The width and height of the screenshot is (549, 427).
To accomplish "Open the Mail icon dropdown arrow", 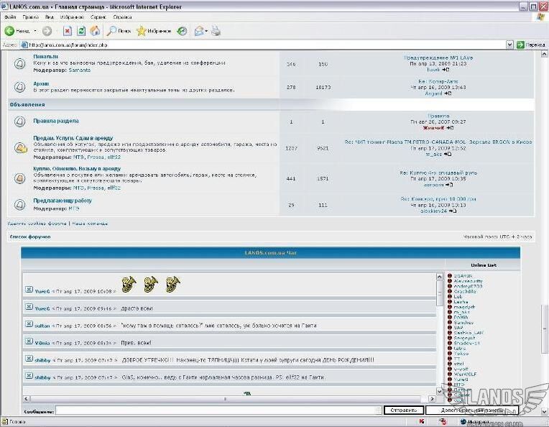I will tap(206, 31).
